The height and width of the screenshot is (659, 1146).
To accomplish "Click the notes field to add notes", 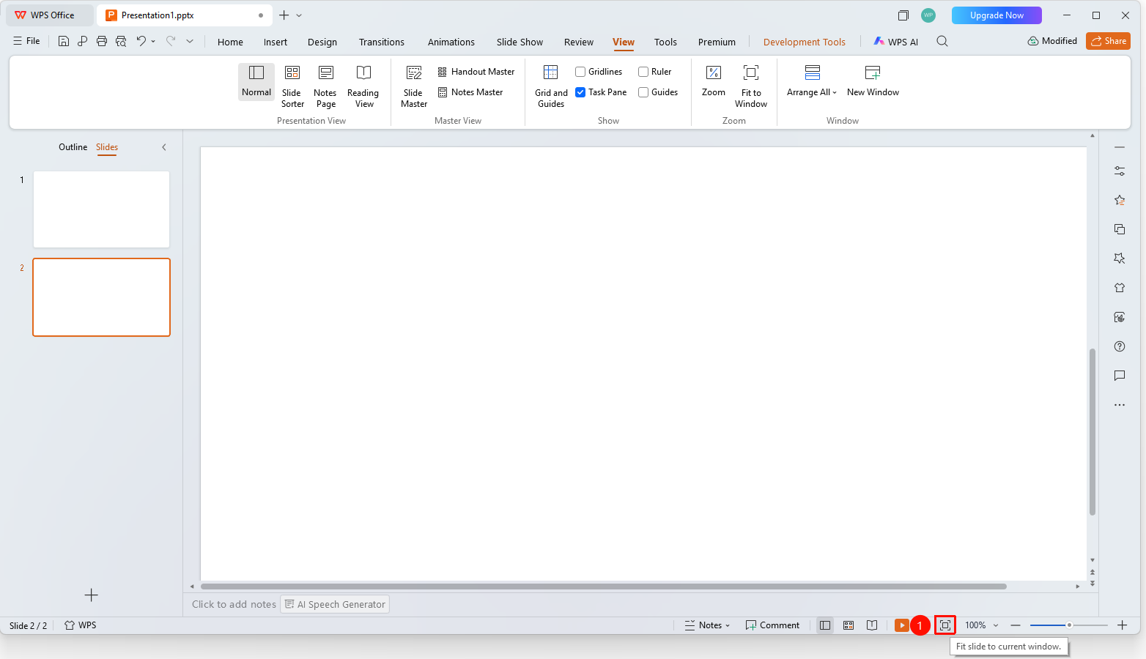I will coord(234,604).
